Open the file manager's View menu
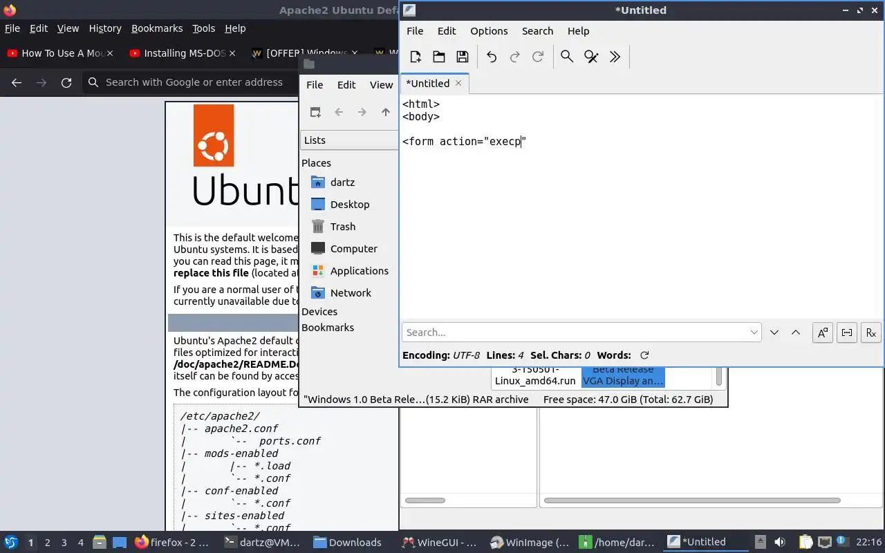 [381, 84]
